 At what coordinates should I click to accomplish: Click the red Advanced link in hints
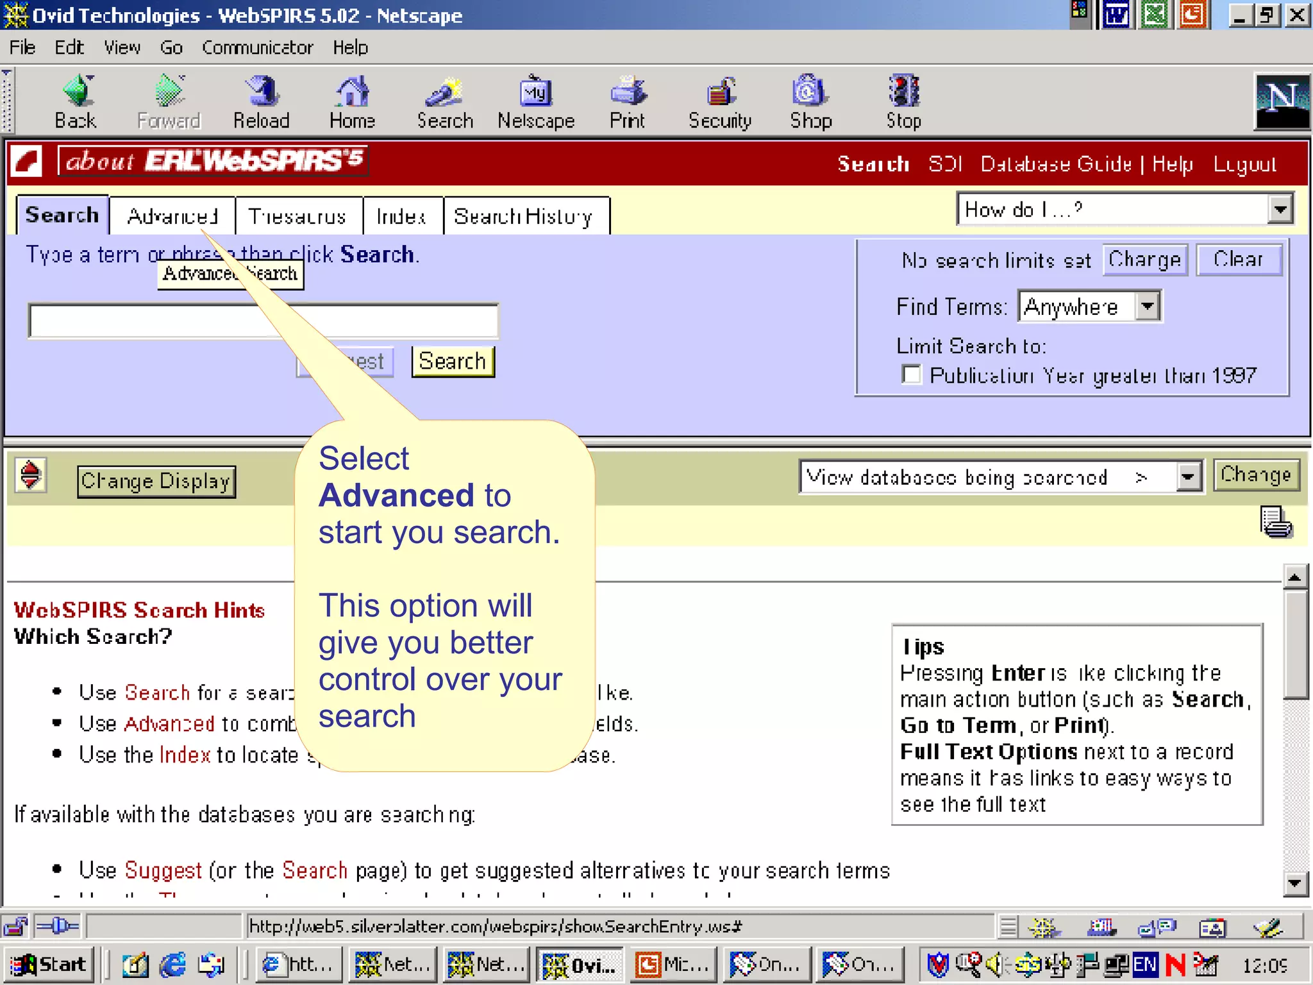(169, 724)
